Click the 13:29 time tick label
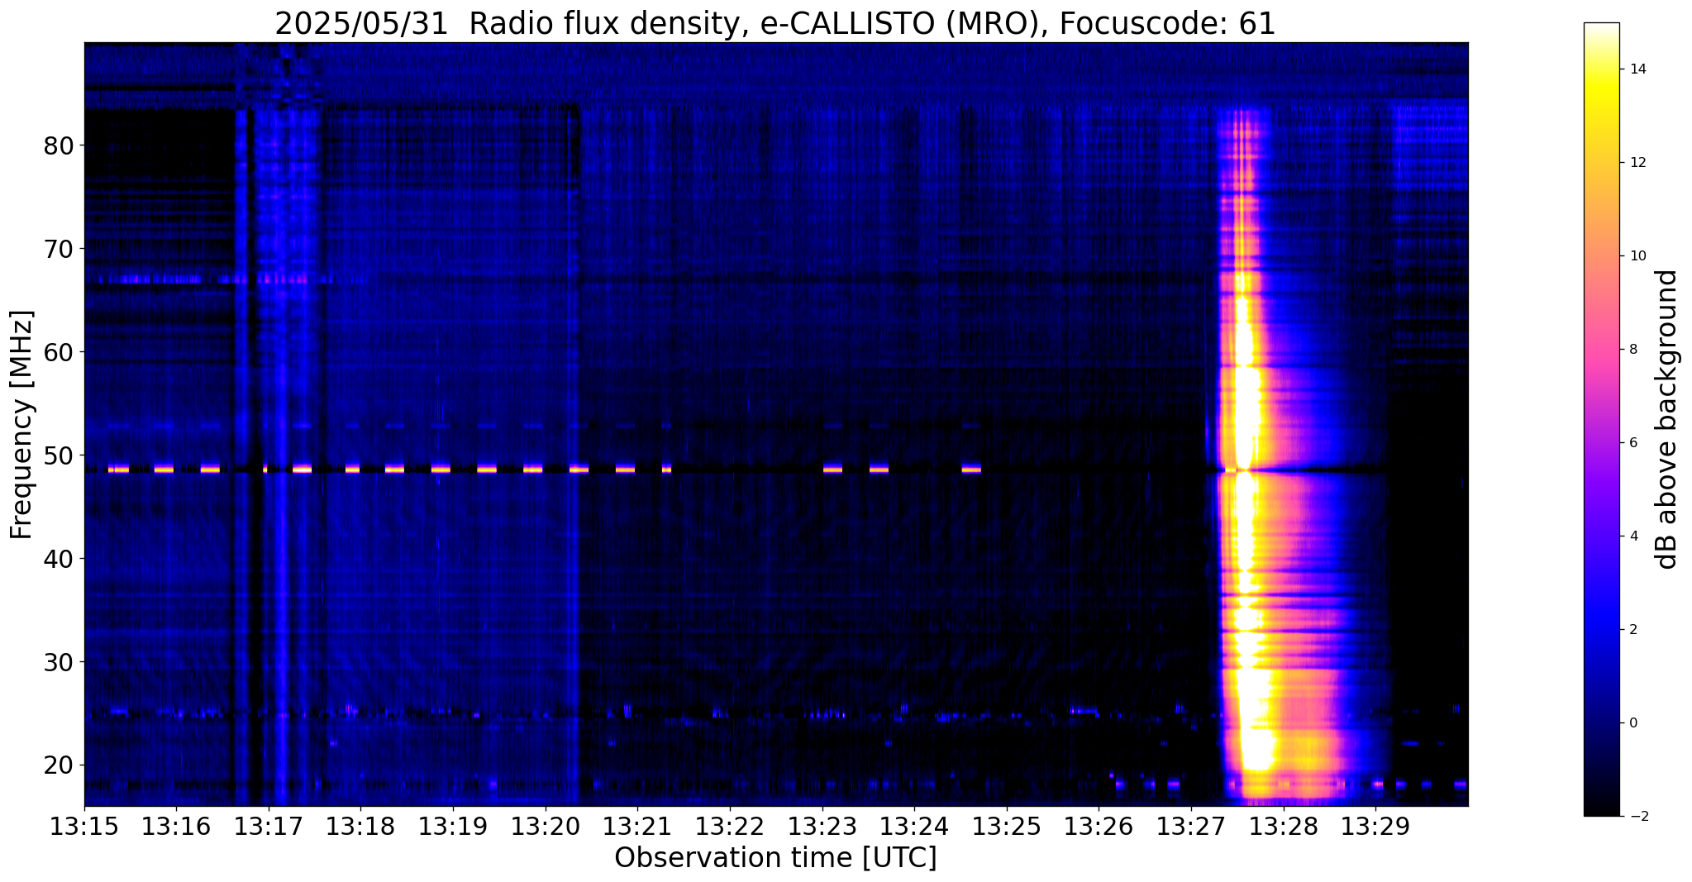1692x882 pixels. 1375,827
